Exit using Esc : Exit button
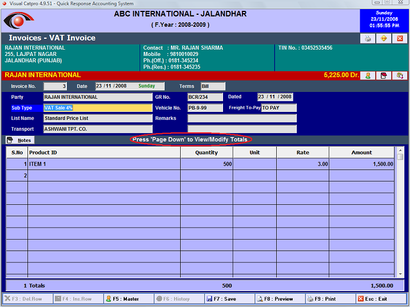Screen dimensions: 410x307 [x=381, y=299]
